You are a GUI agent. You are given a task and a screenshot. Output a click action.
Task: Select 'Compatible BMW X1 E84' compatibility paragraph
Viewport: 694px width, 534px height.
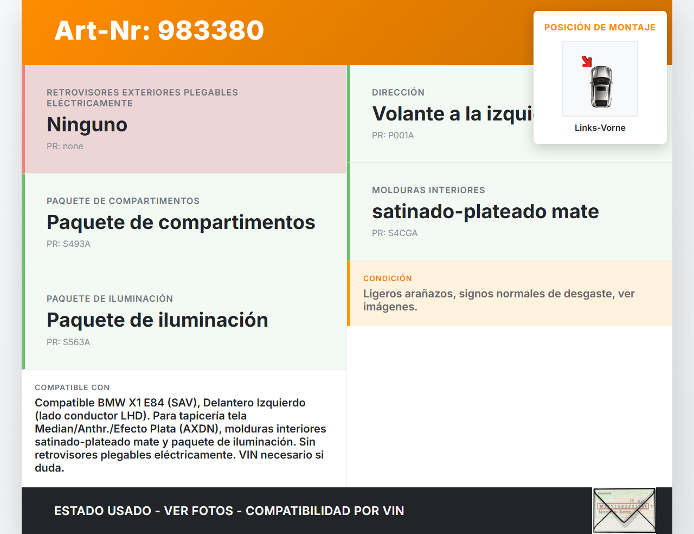point(181,435)
